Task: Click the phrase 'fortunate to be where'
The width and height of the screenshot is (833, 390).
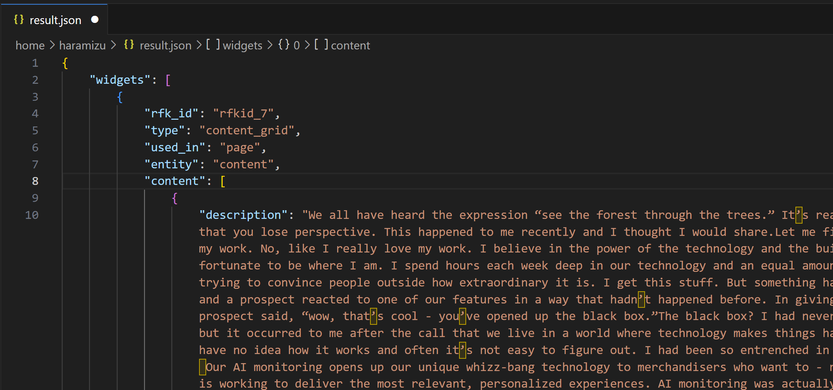Action: (271, 266)
